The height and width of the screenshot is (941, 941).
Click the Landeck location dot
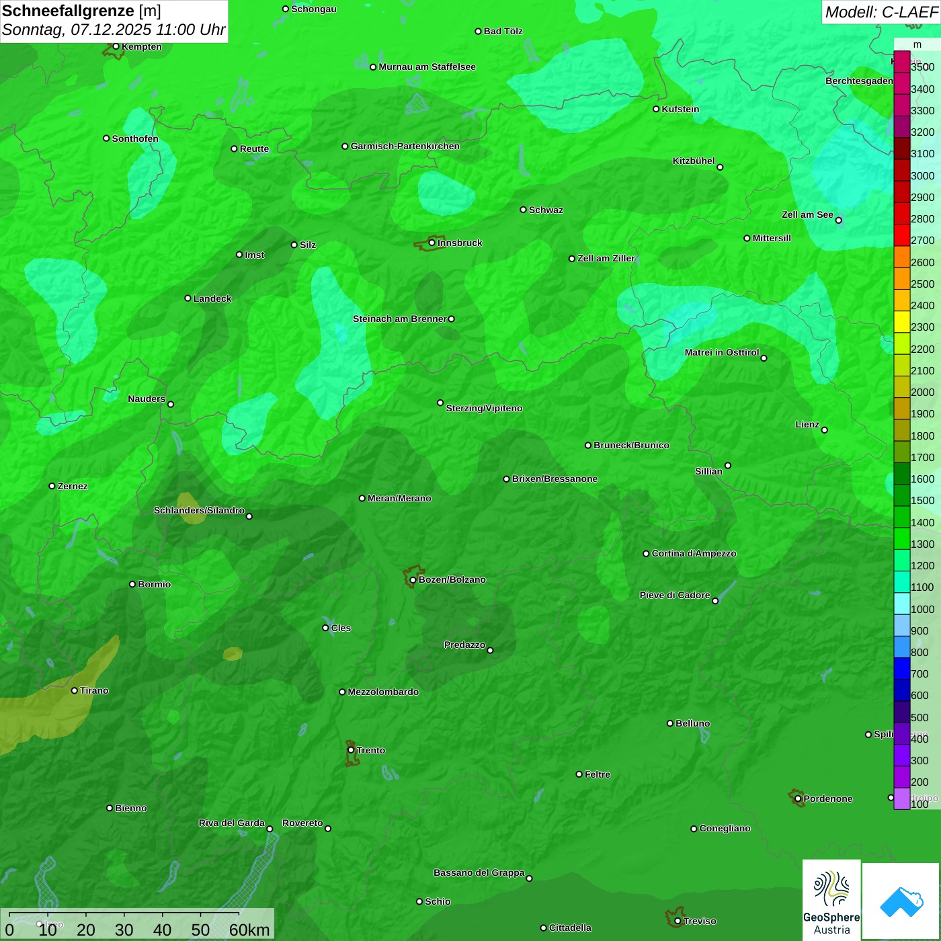pos(188,298)
